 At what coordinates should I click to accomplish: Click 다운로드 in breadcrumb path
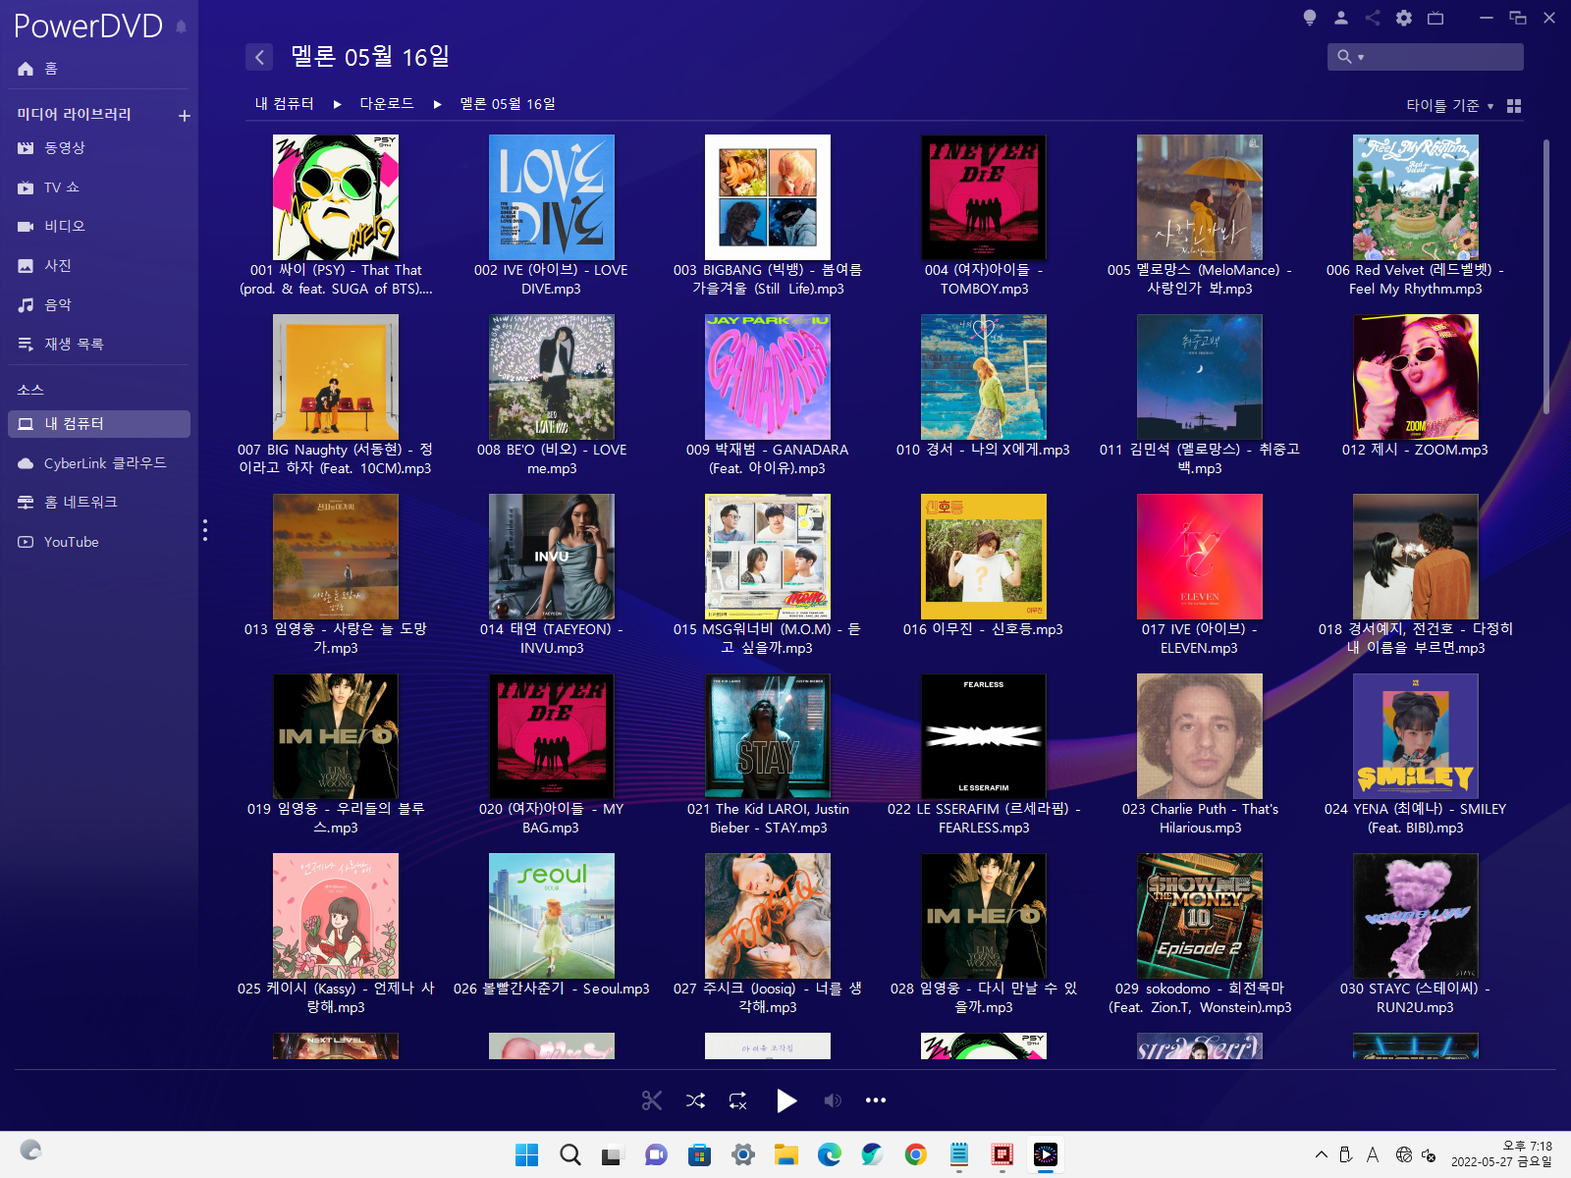tap(387, 103)
